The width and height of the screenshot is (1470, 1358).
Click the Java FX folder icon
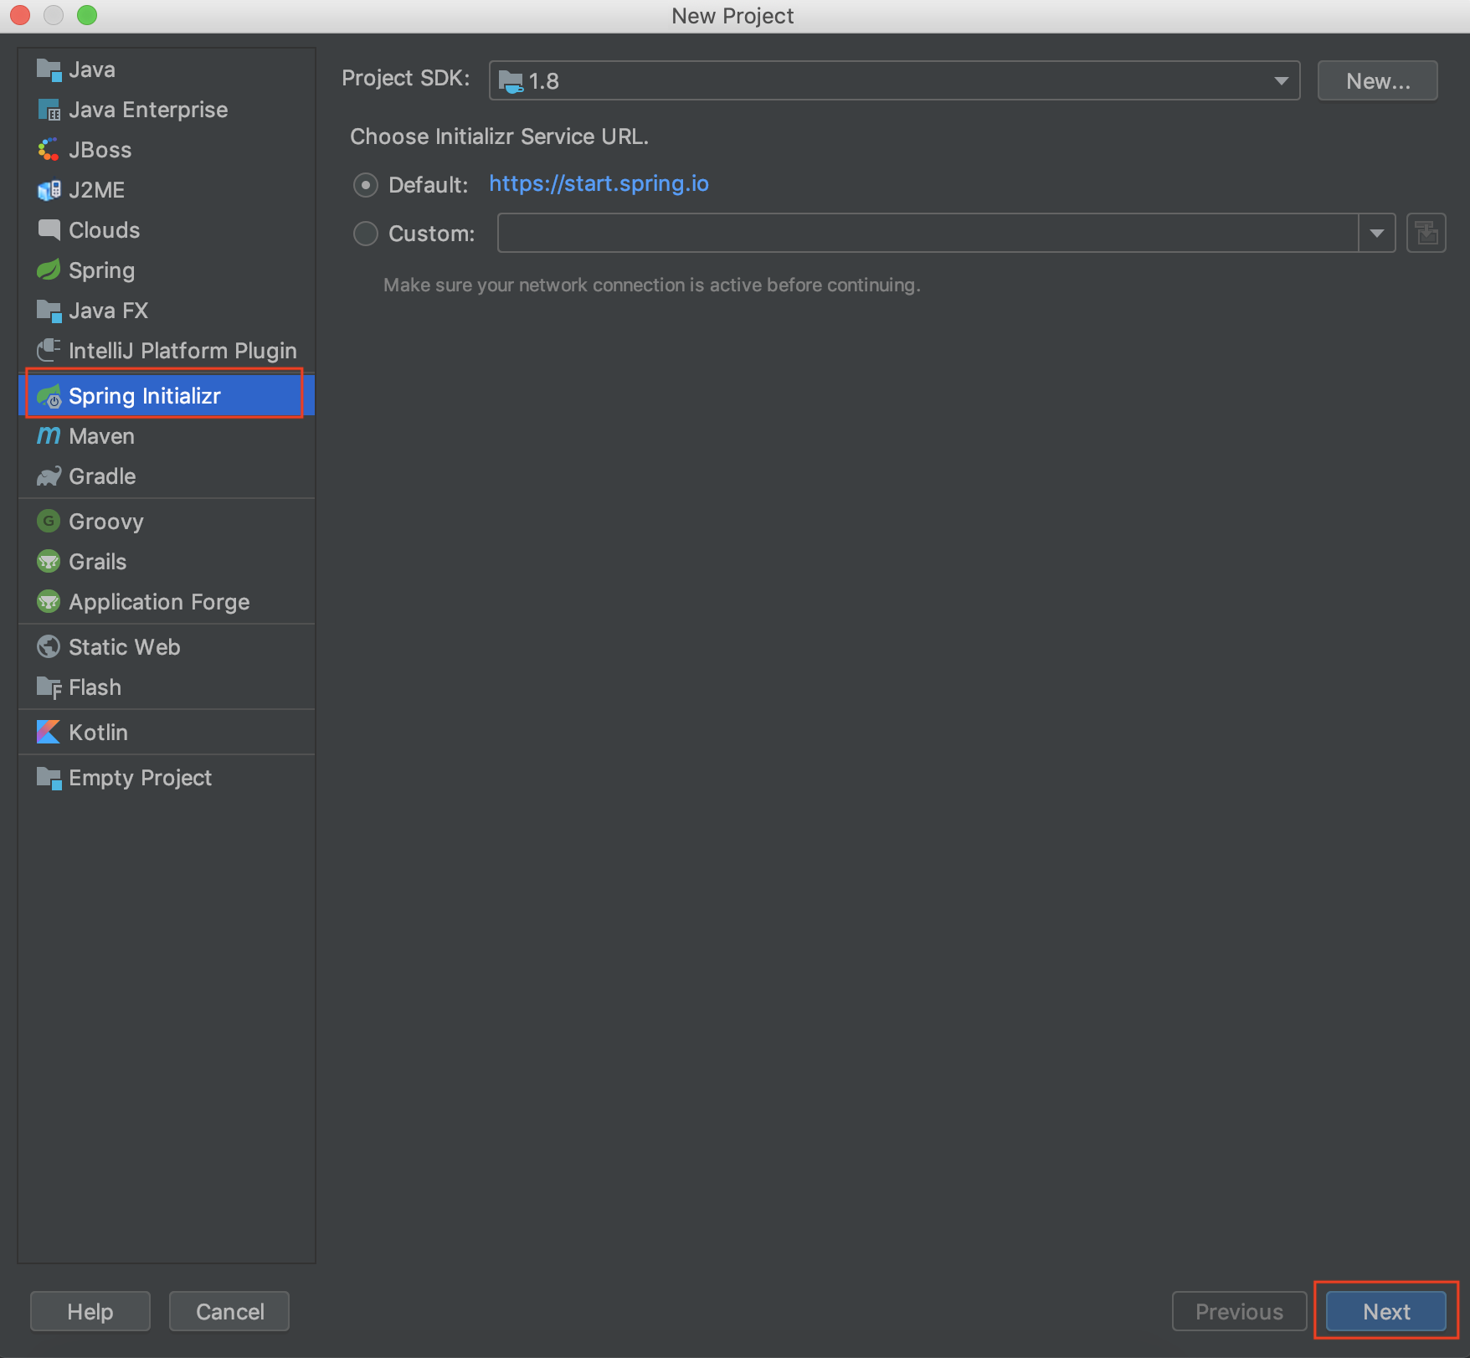[x=49, y=311]
